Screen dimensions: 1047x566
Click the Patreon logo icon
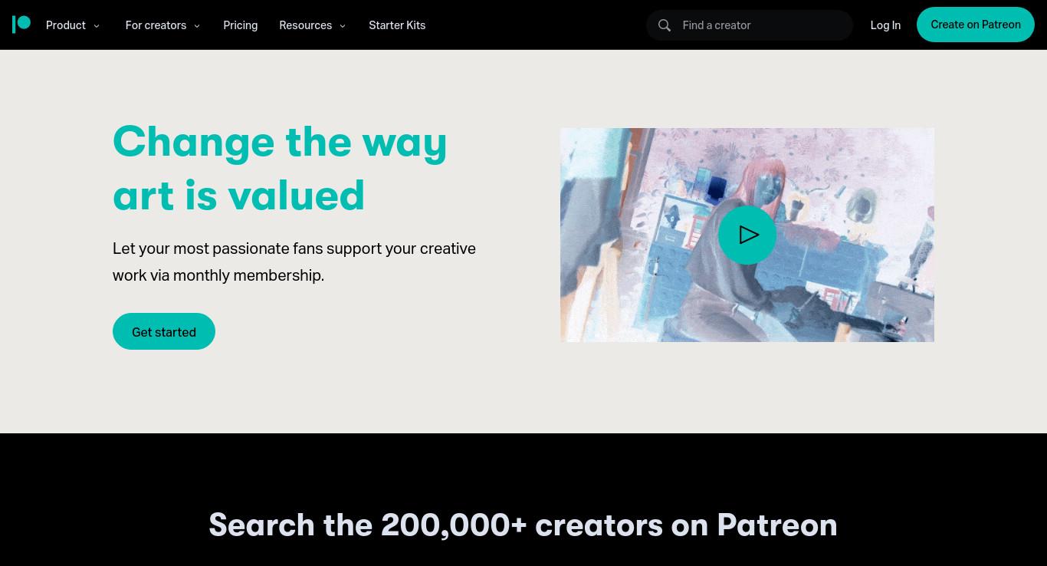tap(21, 25)
